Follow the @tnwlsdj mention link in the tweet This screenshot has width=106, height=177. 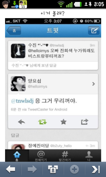pos(22,101)
